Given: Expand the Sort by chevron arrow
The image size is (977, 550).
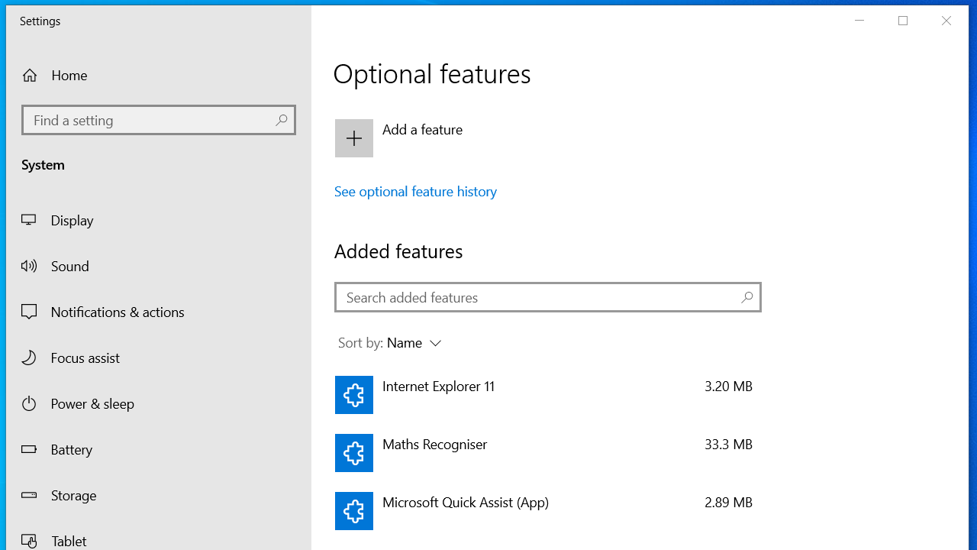Looking at the screenshot, I should pos(436,344).
